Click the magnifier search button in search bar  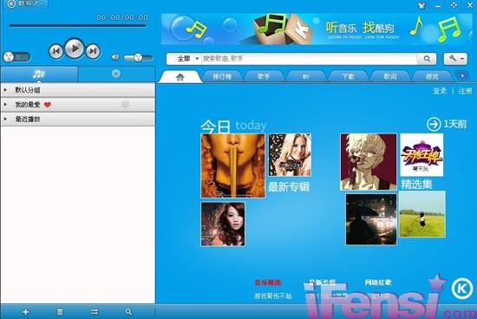[427, 58]
